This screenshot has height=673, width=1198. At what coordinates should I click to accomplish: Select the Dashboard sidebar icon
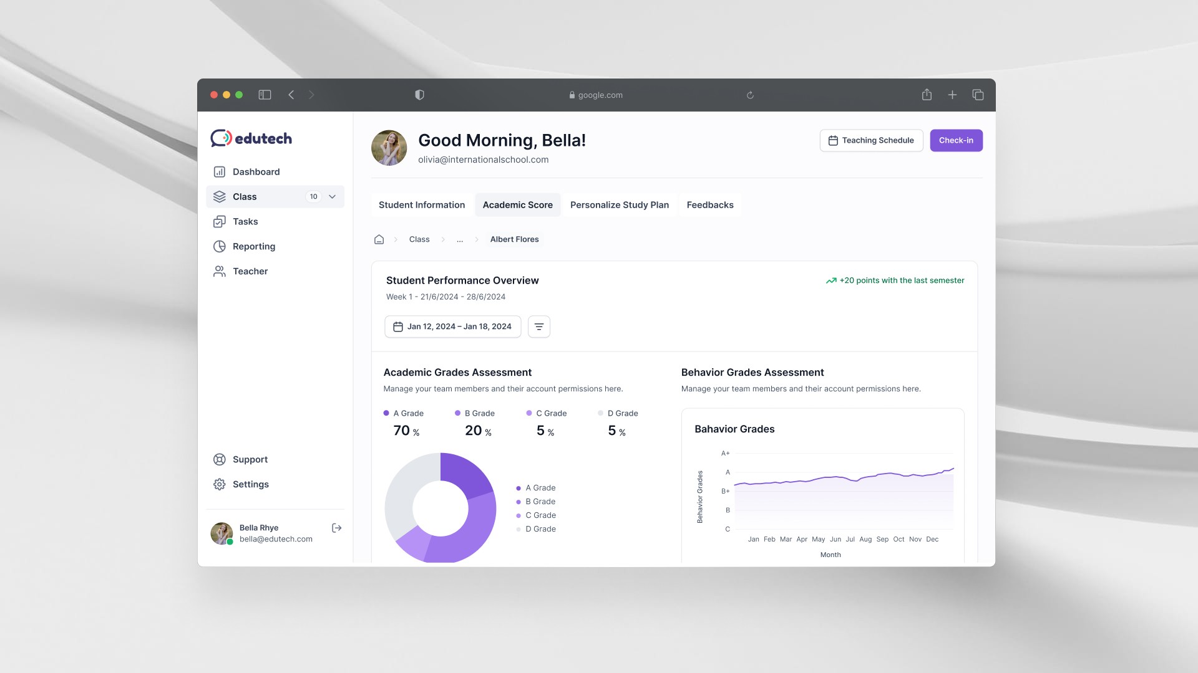(x=219, y=171)
